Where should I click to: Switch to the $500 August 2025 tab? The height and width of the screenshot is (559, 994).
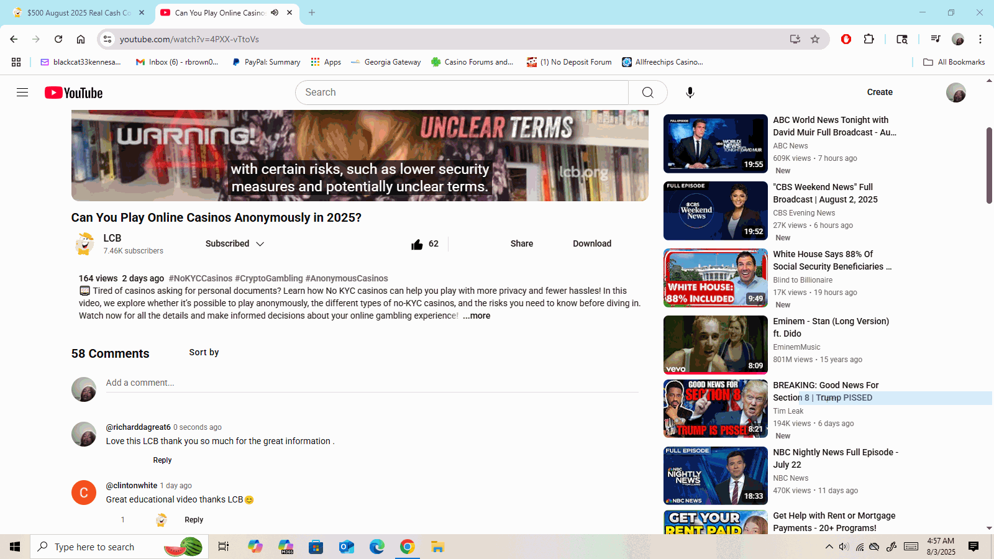[x=79, y=12]
